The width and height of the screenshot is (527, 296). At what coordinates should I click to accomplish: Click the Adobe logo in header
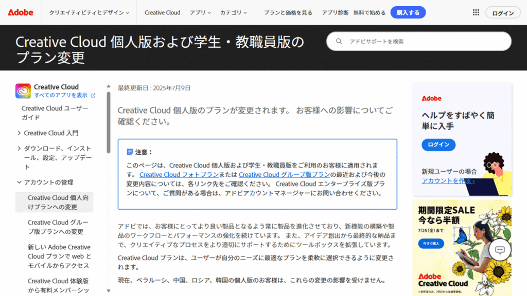[21, 12]
